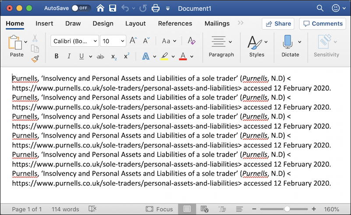Toggle Bold formatting
The image size is (351, 215).
[x=56, y=56]
